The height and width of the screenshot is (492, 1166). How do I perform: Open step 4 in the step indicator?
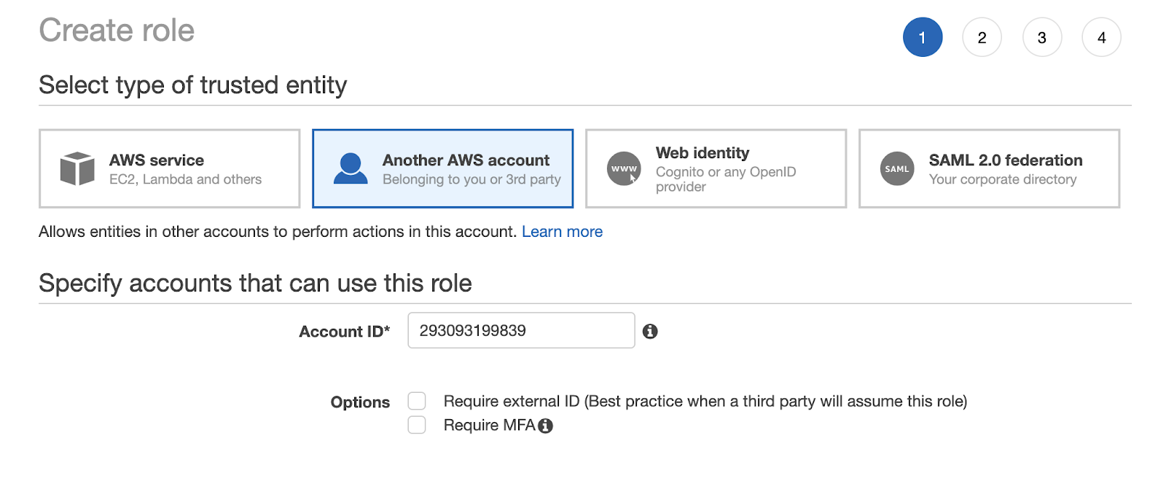(1102, 37)
